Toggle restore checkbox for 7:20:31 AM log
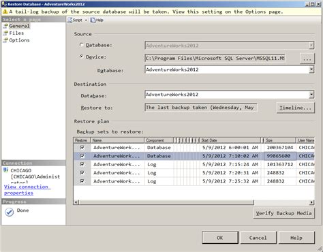 [x=82, y=172]
